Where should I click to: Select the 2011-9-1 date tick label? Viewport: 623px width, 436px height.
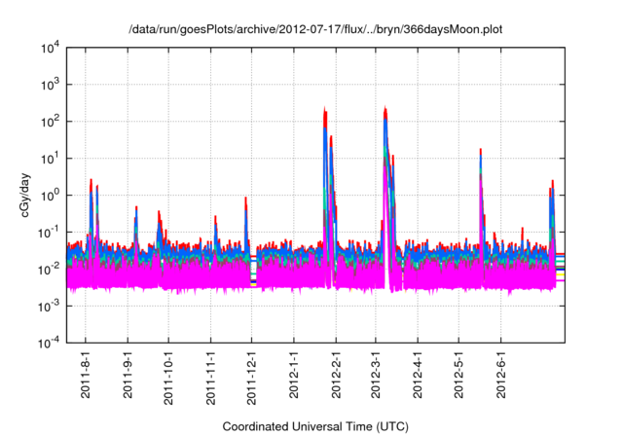128,377
